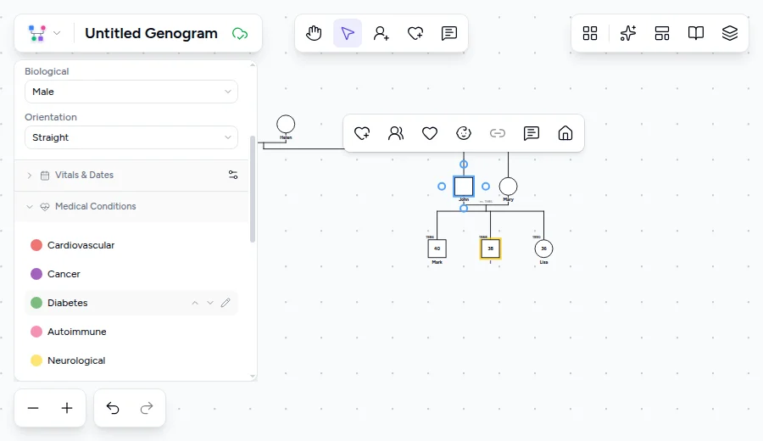Zoom in with the plus button

tap(67, 408)
